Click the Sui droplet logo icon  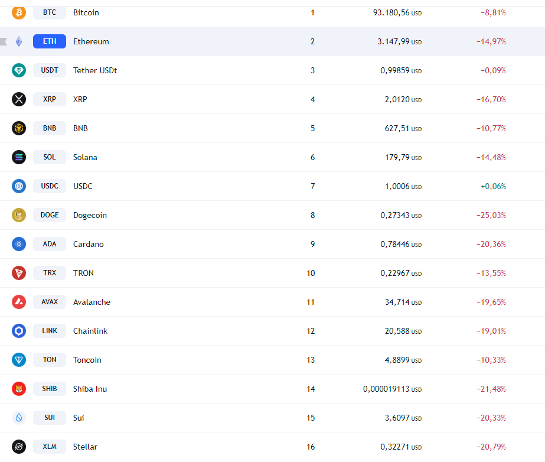19,418
